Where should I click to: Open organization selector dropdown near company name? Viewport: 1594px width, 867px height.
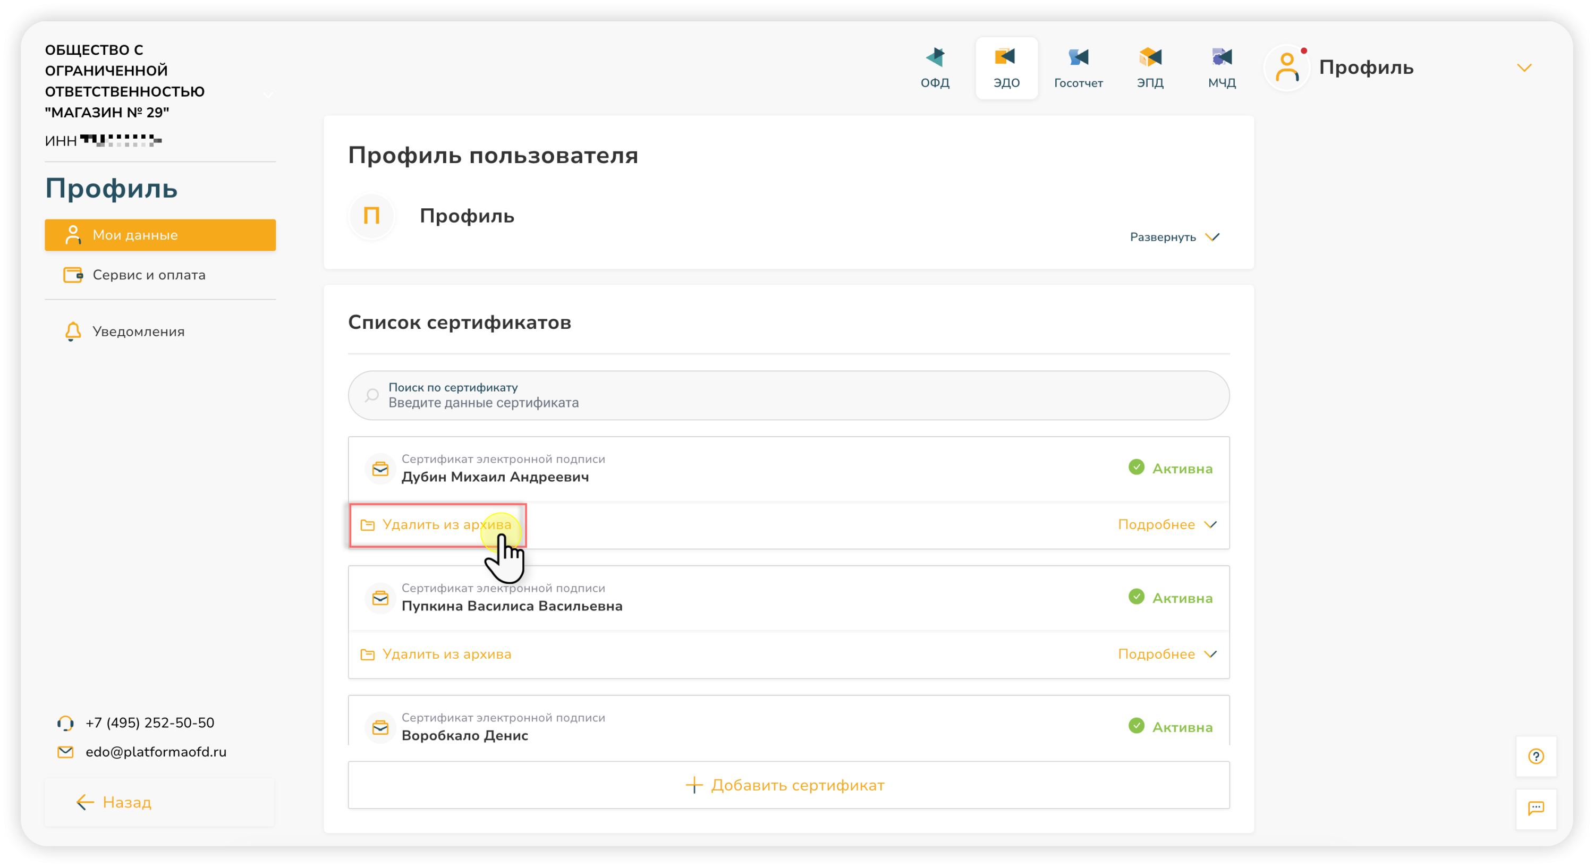(x=267, y=95)
